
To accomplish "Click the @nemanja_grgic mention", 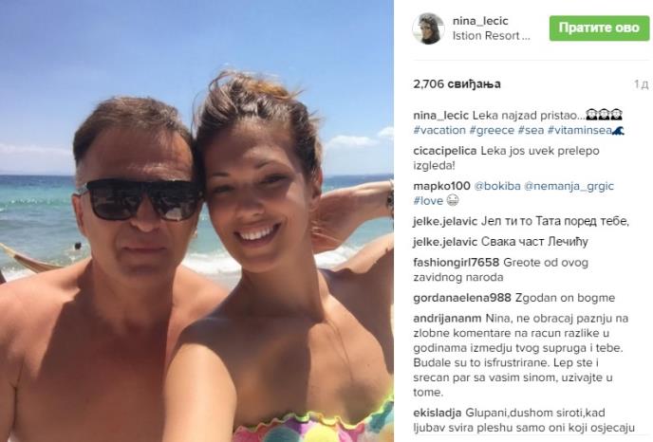I will click(569, 186).
